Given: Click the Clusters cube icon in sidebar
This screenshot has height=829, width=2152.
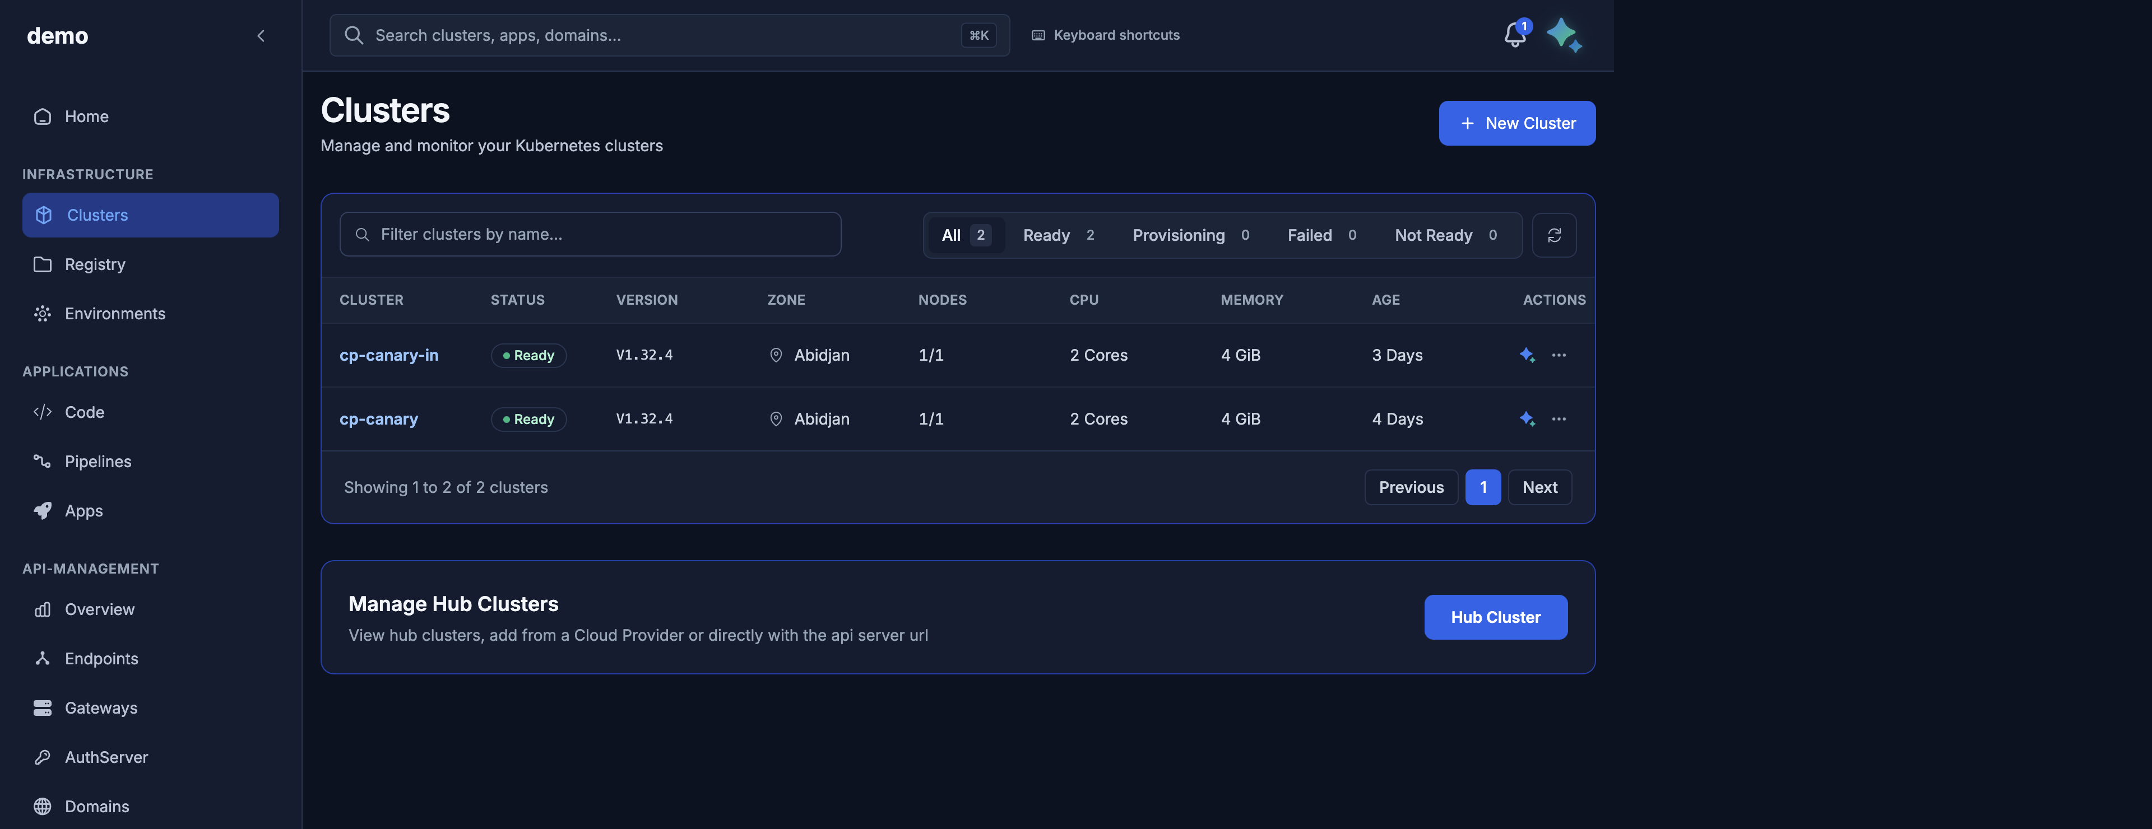Looking at the screenshot, I should [44, 215].
